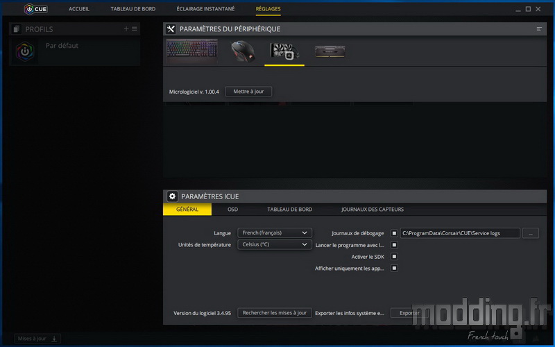Viewport: 555px width, 347px height.
Task: Toggle Journaux de débogage checkbox
Action: [394, 233]
